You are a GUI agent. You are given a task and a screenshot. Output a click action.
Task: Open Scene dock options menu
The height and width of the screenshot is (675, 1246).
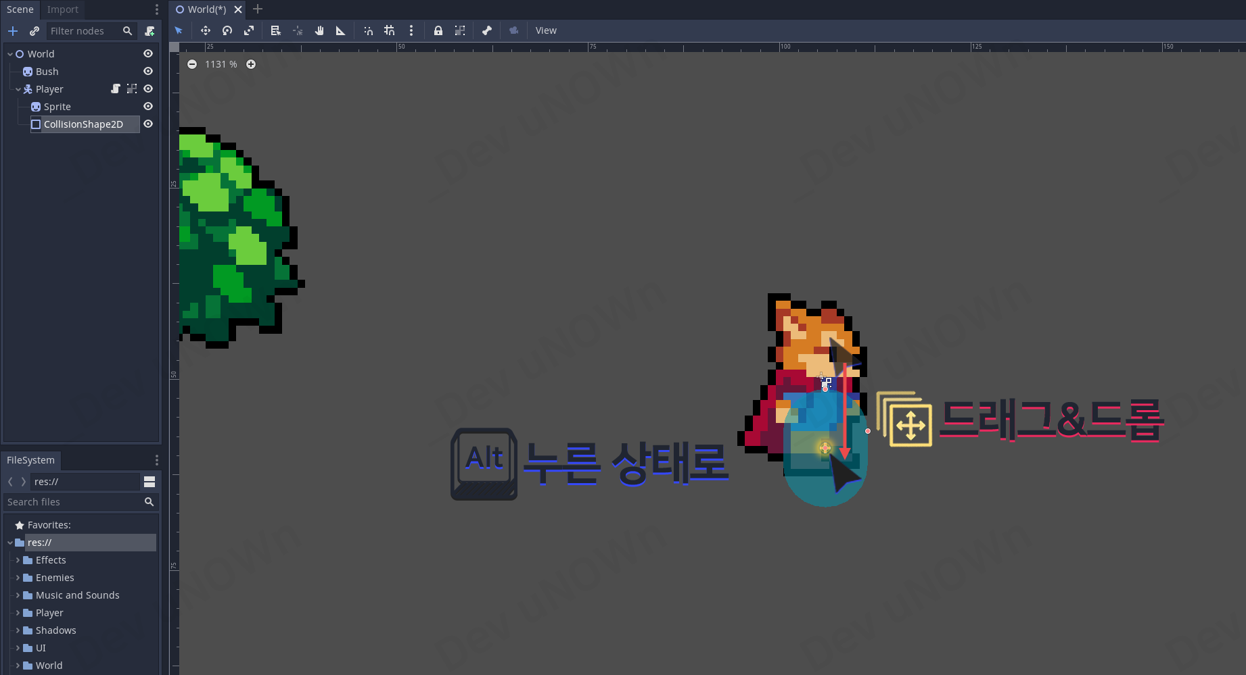(157, 9)
